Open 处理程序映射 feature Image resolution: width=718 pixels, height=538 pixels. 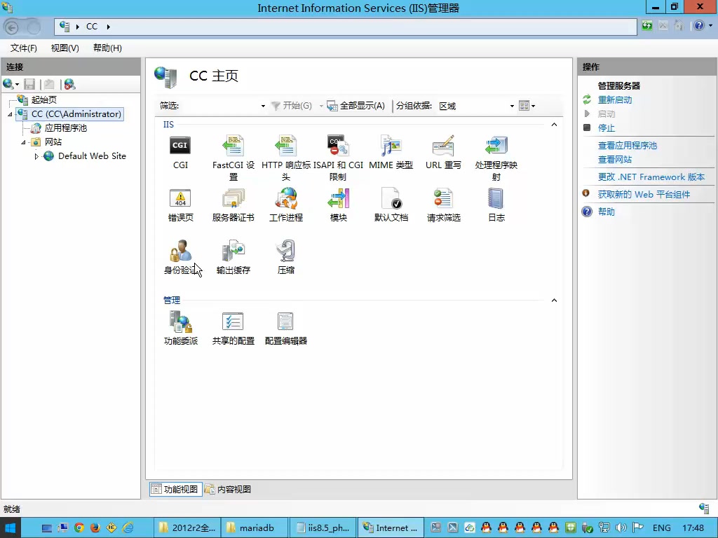pyautogui.click(x=496, y=158)
